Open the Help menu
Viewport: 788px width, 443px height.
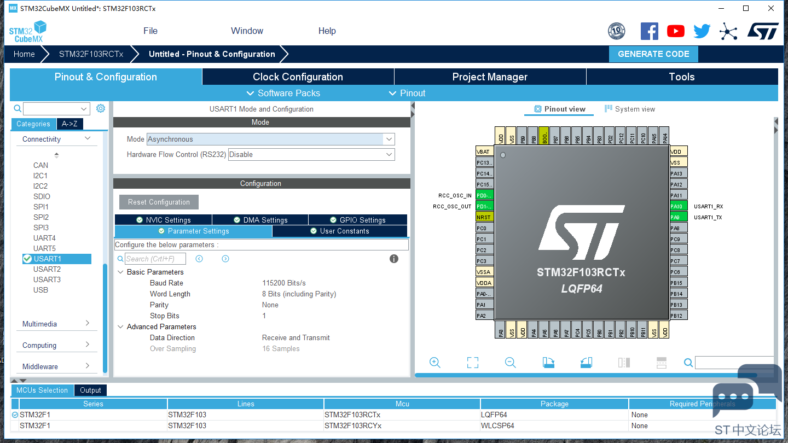click(327, 31)
